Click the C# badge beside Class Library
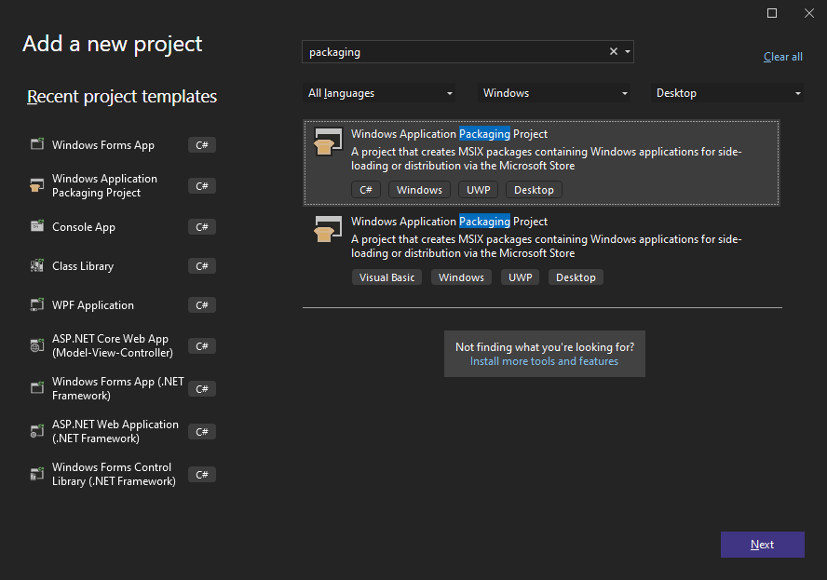Viewport: 827px width, 580px height. (x=202, y=265)
